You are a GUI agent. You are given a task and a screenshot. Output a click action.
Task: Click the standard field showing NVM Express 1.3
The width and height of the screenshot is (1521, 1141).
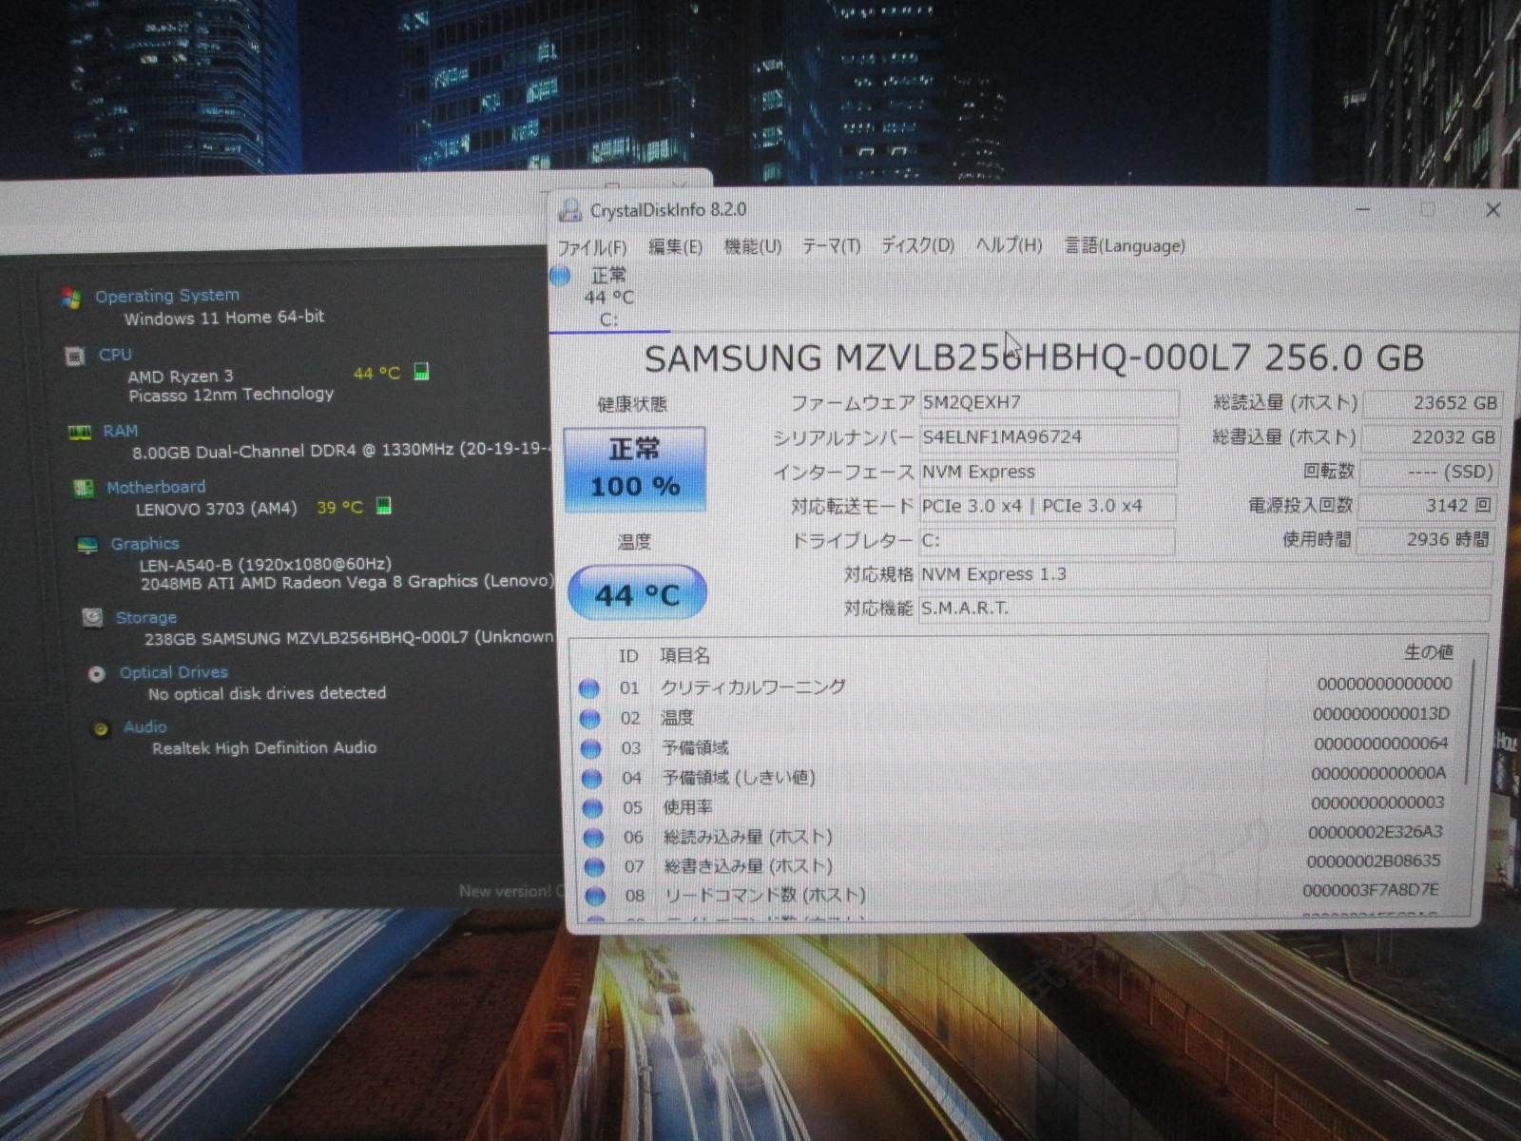(x=1204, y=575)
